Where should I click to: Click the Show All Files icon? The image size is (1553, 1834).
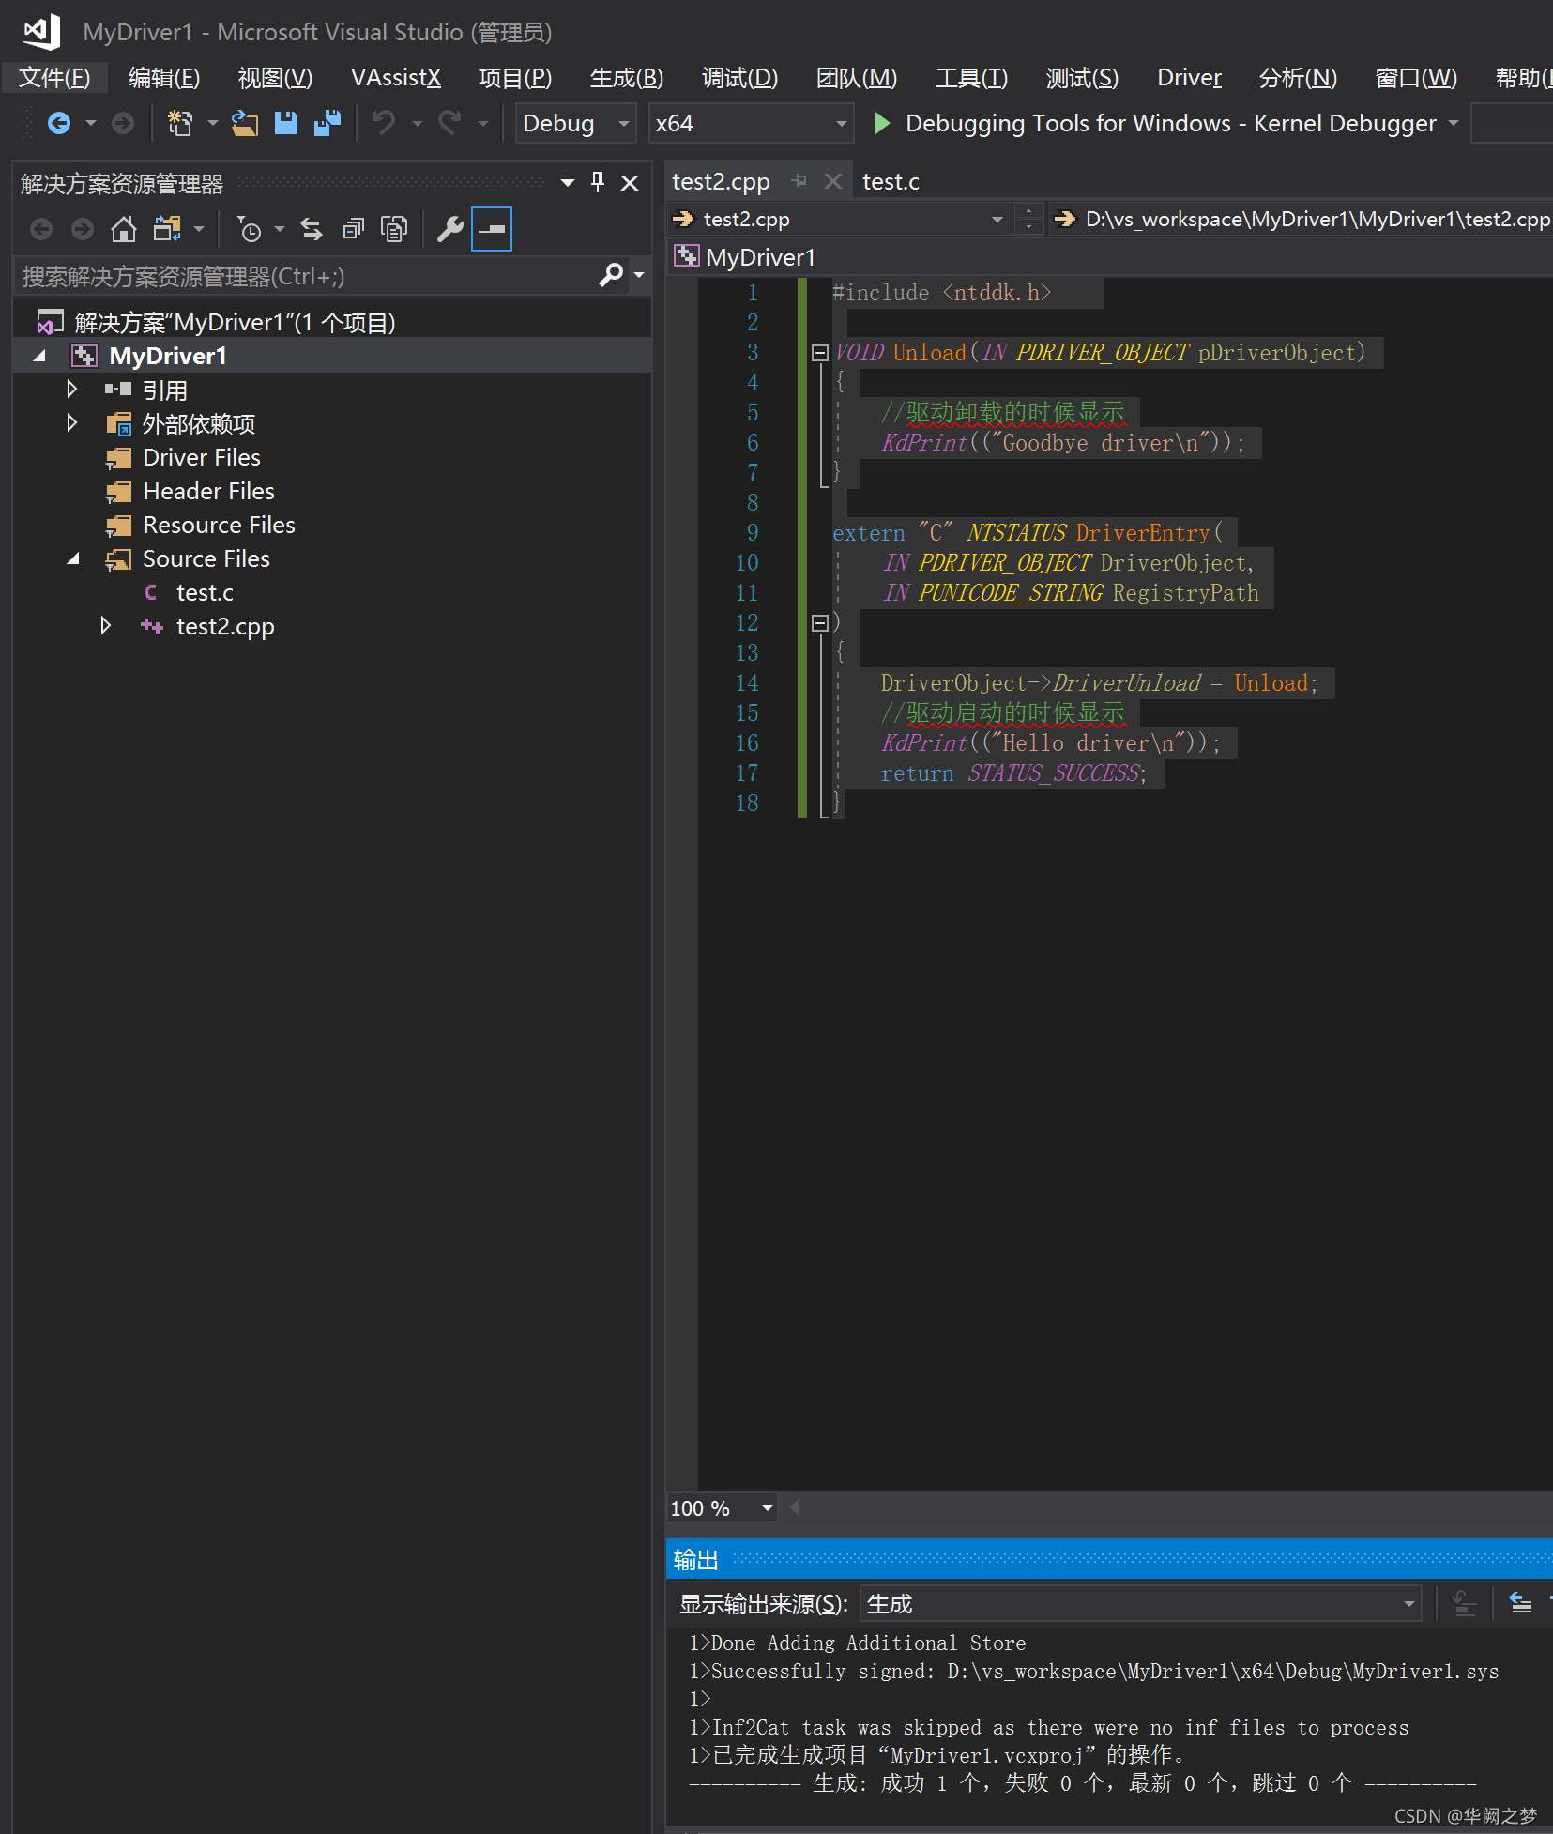pos(394,229)
